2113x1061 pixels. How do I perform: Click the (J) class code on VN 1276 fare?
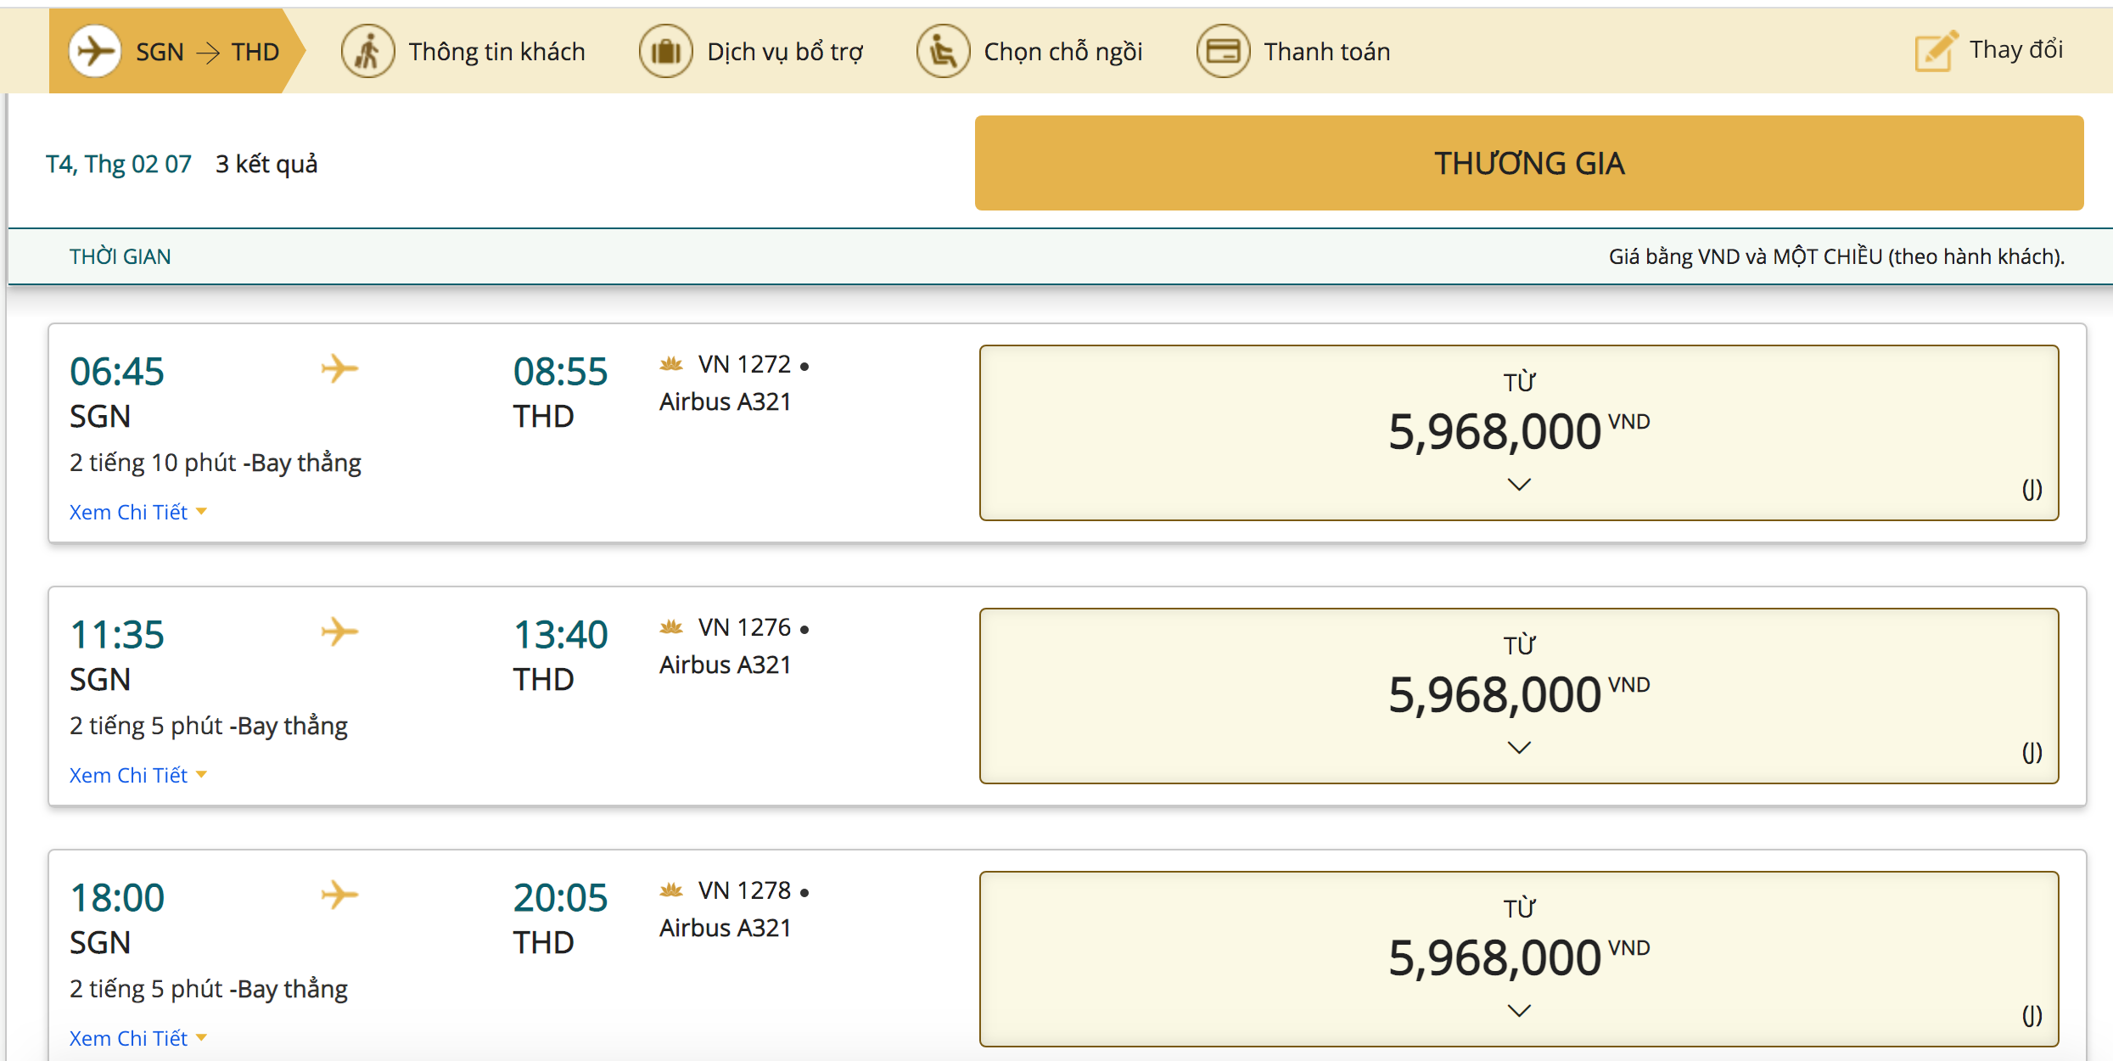2032,752
